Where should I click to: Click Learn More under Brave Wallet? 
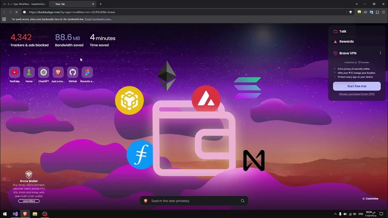point(29,201)
